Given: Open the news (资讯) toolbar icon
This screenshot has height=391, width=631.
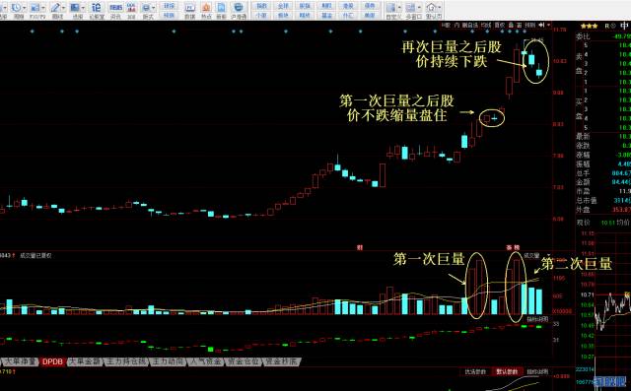Looking at the screenshot, I should [116, 8].
